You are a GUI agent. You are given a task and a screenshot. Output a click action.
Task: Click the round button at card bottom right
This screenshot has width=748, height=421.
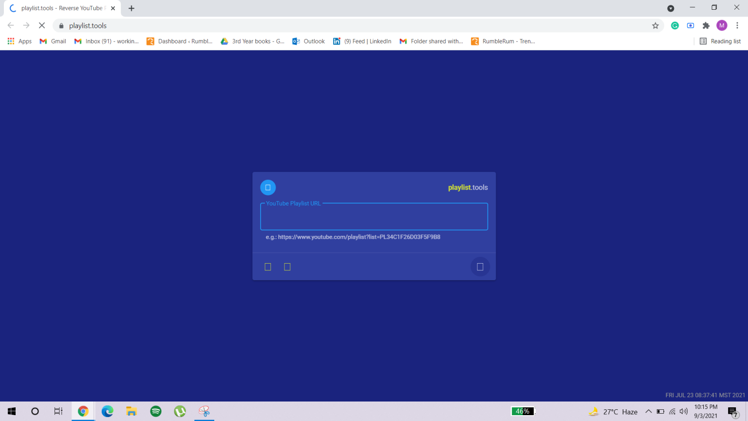480,267
